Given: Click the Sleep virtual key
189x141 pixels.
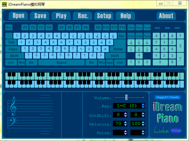Looking at the screenshot, I should coord(139,27).
